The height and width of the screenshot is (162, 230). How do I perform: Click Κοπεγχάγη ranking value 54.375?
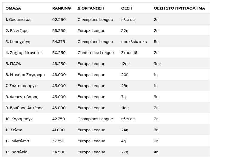59,42
